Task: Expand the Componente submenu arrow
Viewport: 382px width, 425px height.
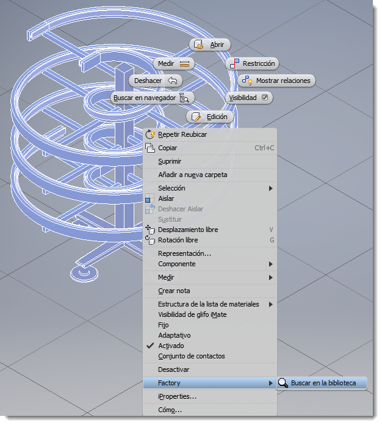Action: (271, 264)
